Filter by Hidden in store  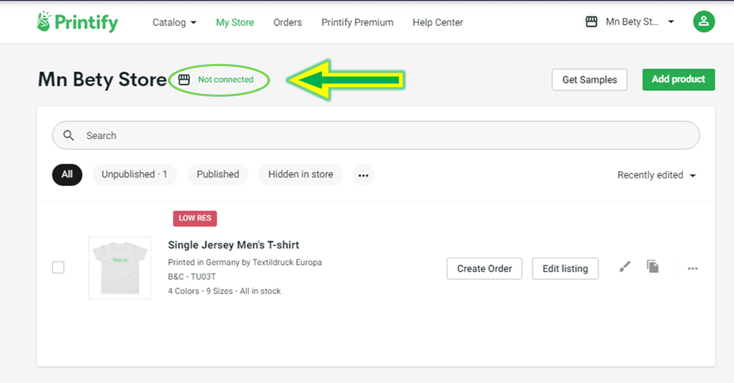coord(300,175)
